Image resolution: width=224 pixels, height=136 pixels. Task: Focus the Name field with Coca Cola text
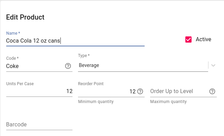pos(75,41)
